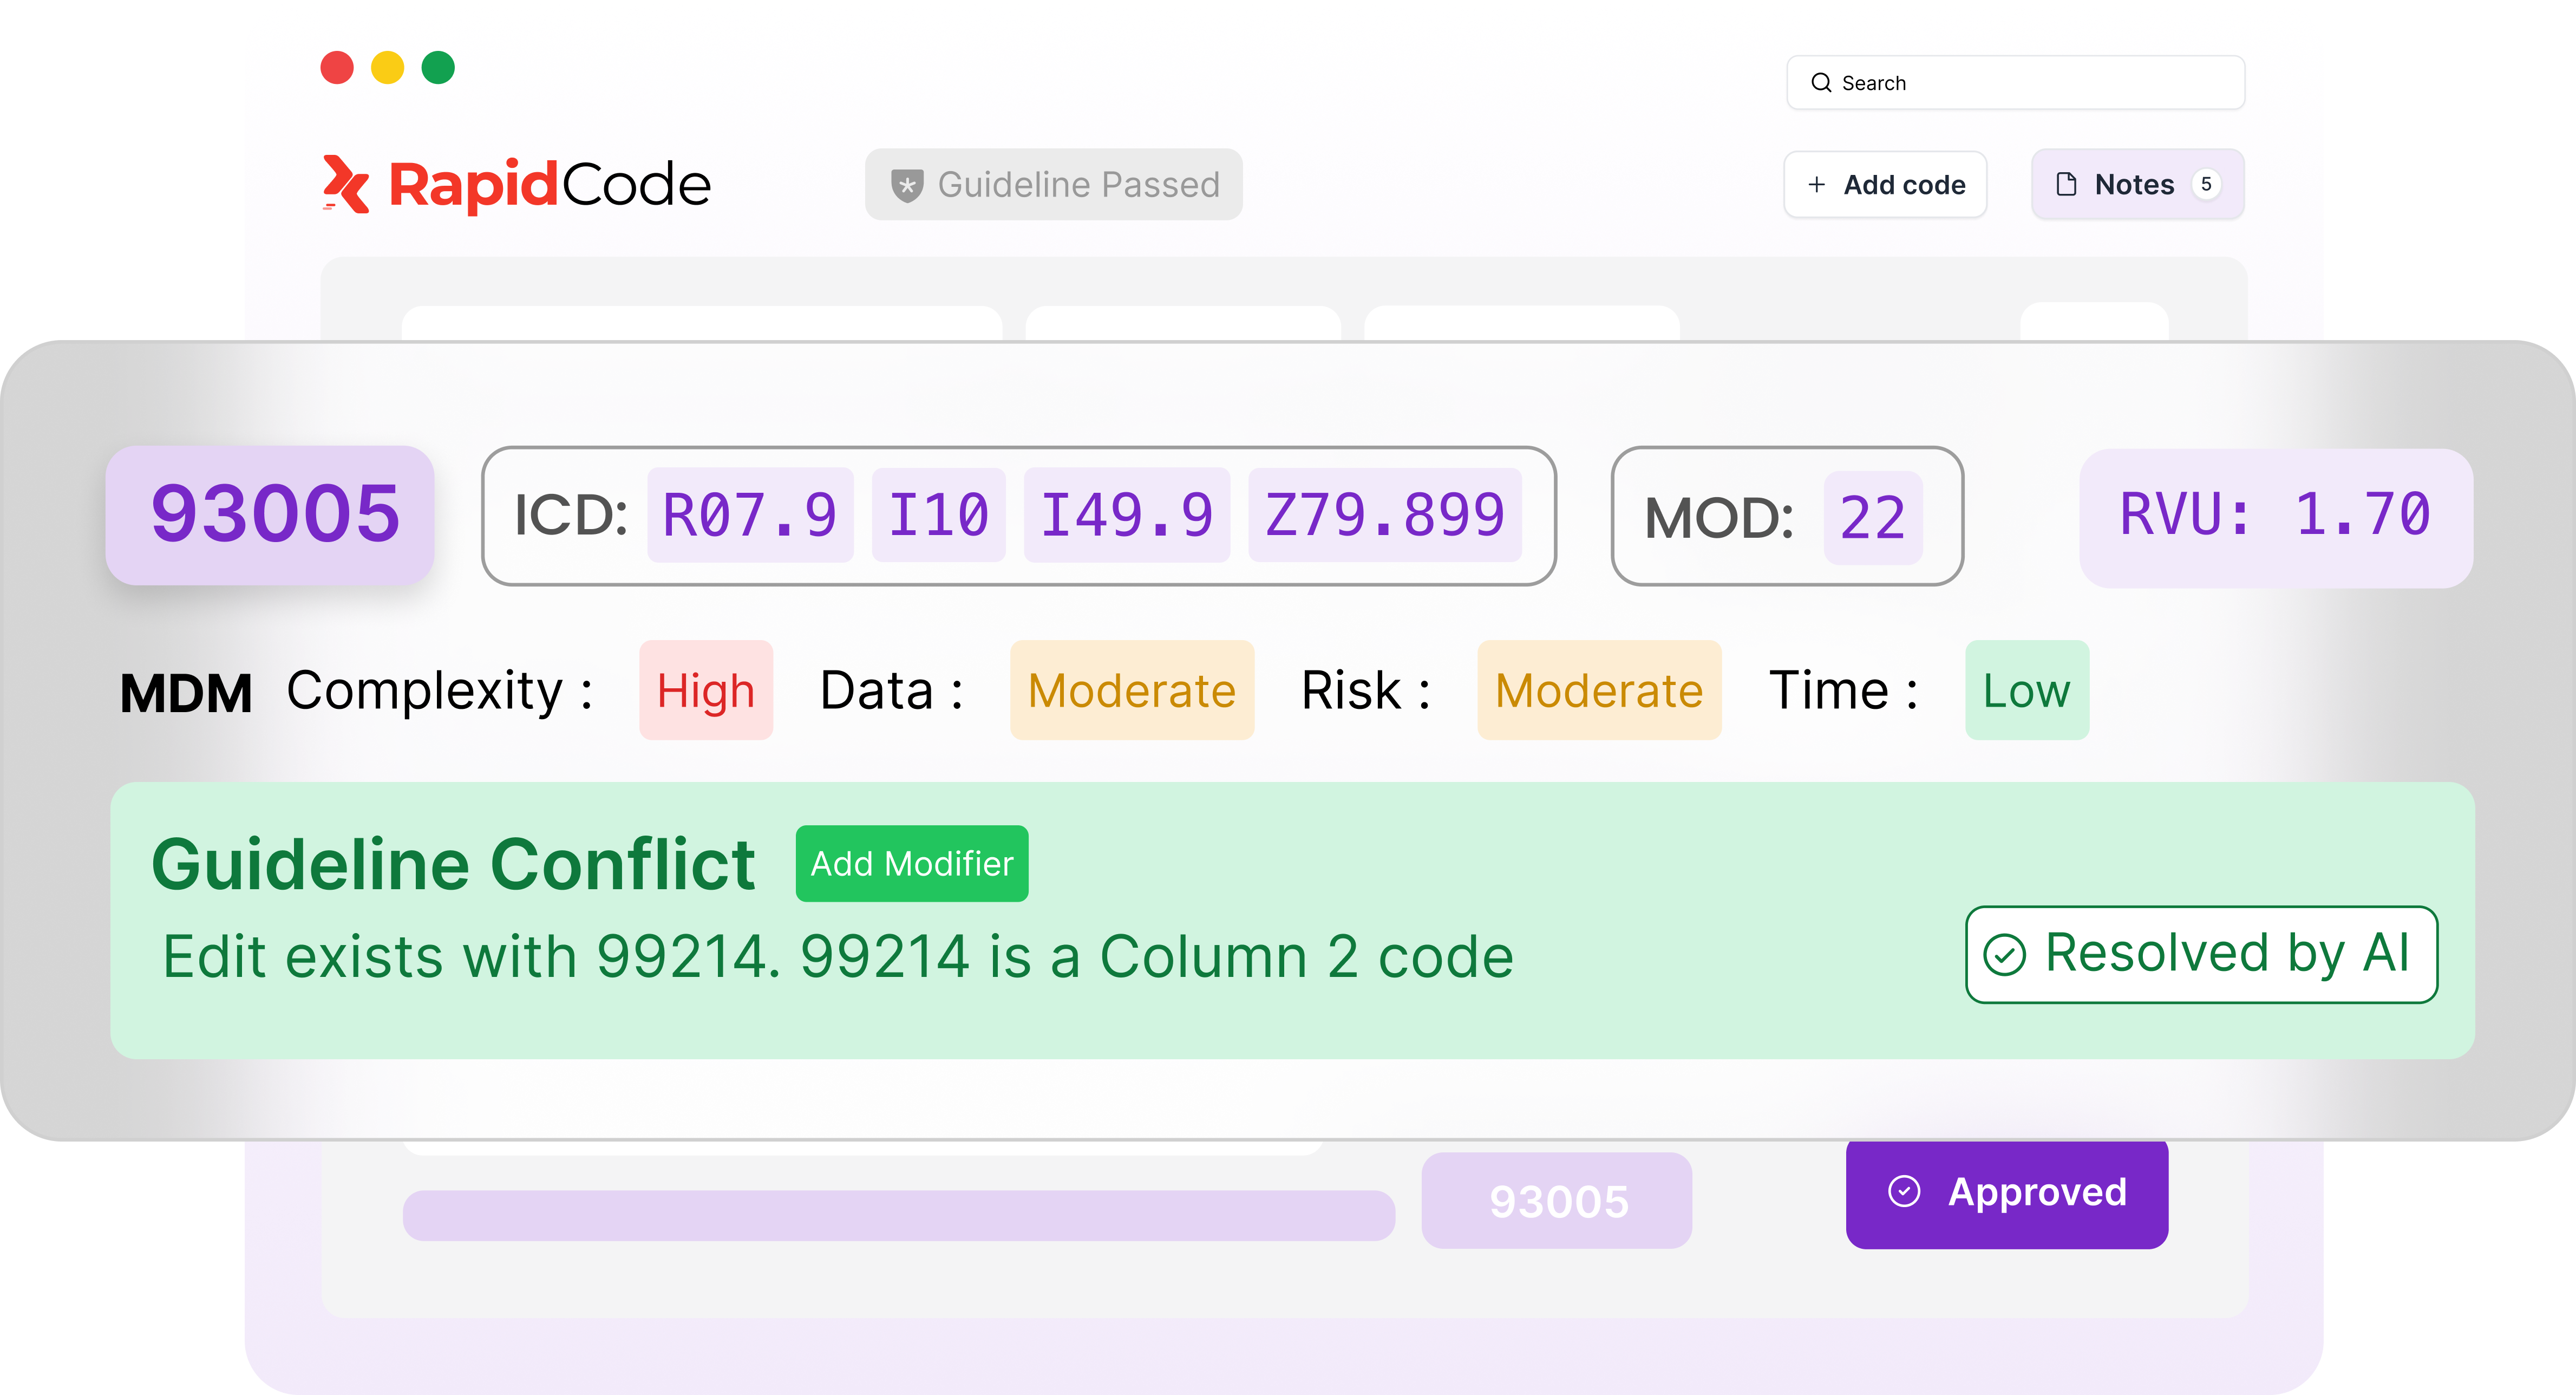Click the RapidCode logo icon

346,184
